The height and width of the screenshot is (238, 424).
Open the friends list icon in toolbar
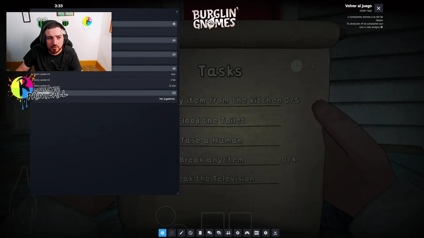(x=228, y=233)
